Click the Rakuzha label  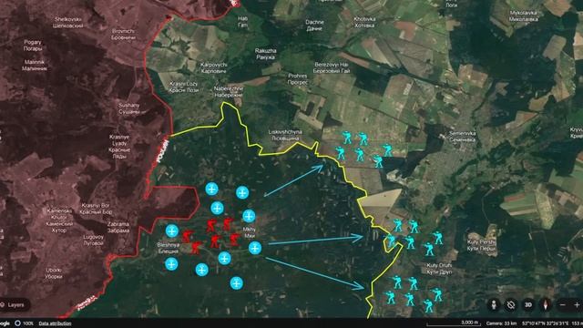265,54
